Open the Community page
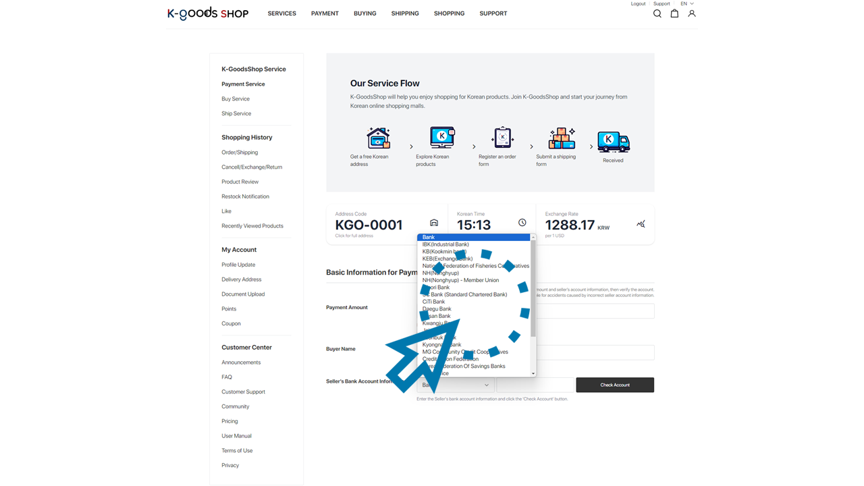Image resolution: width=864 pixels, height=486 pixels. tap(236, 407)
